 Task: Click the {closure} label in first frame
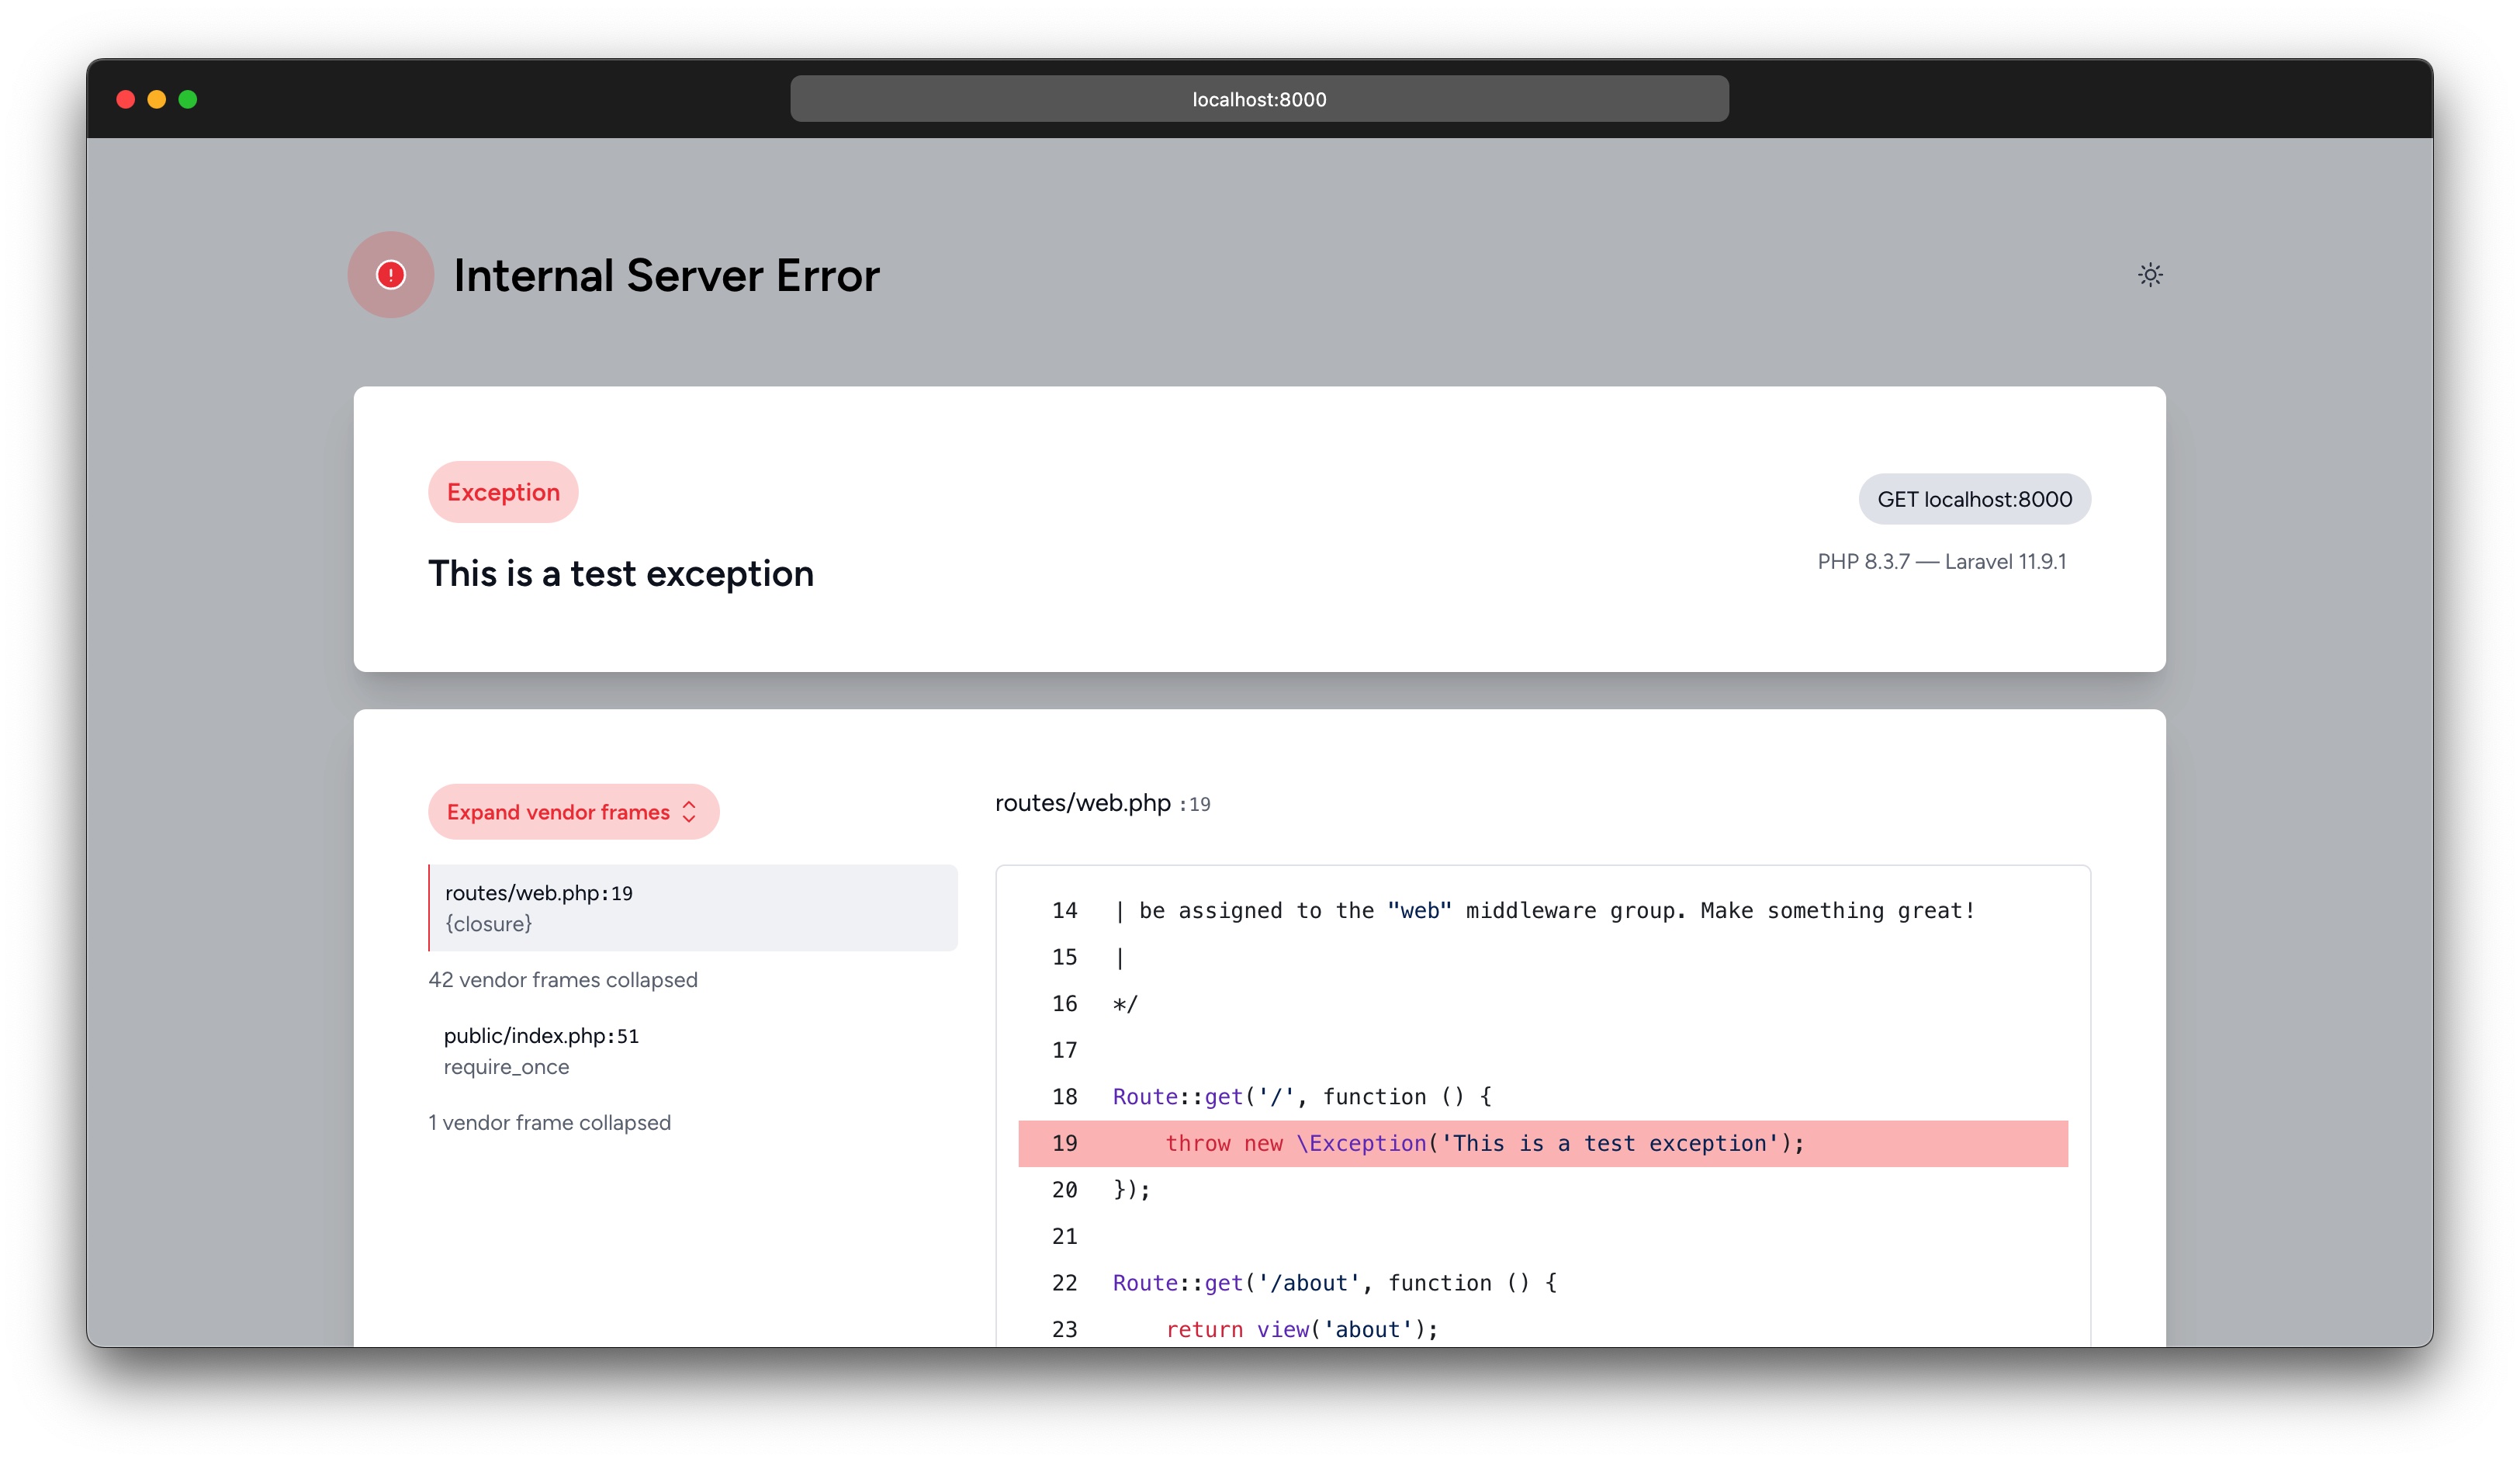[x=489, y=924]
